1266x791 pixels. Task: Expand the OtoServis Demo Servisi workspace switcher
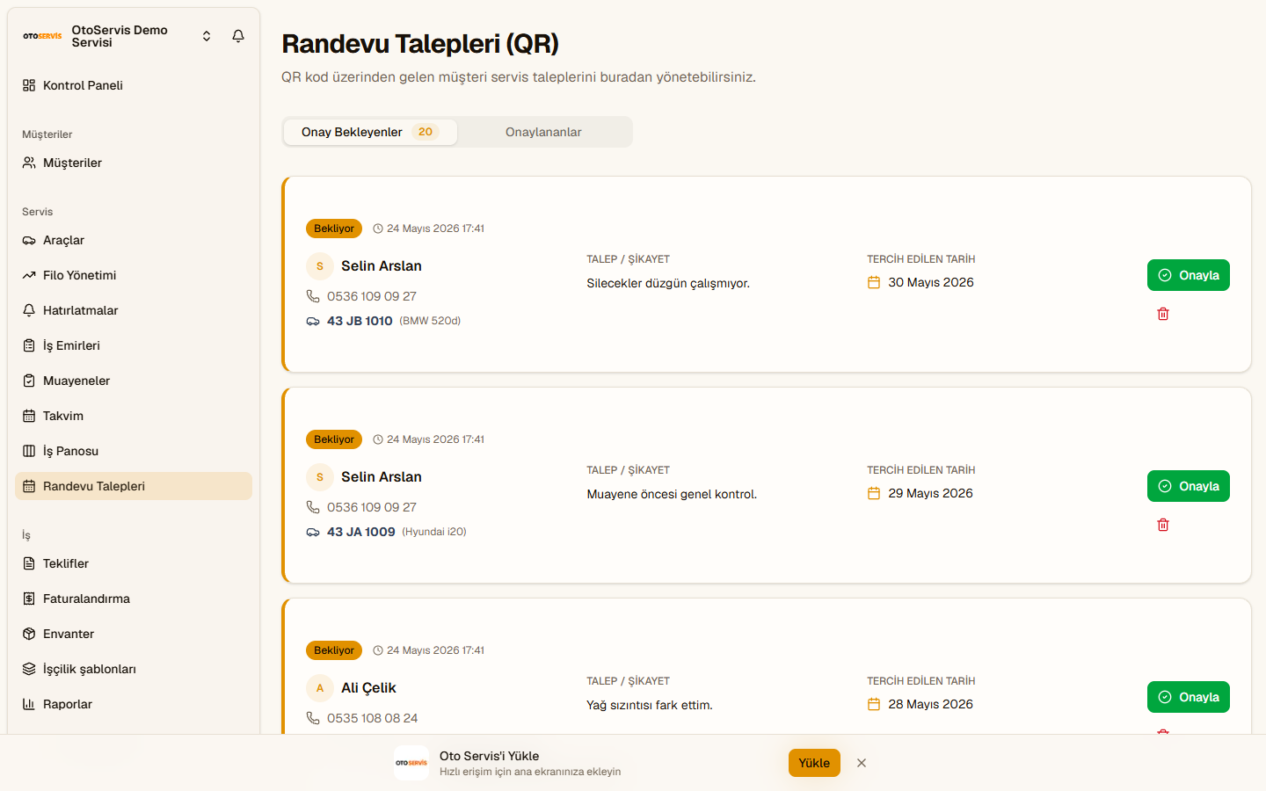pos(207,36)
